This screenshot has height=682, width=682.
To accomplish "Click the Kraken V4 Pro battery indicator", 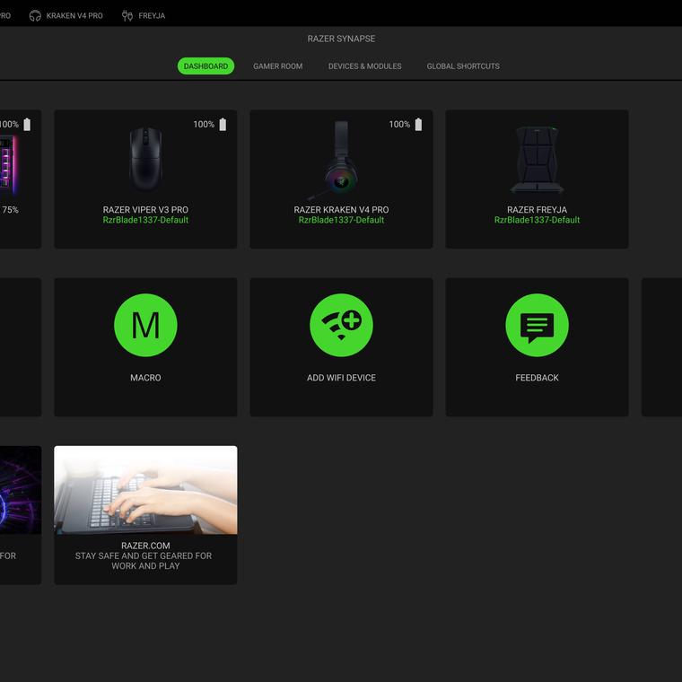I will click(418, 125).
